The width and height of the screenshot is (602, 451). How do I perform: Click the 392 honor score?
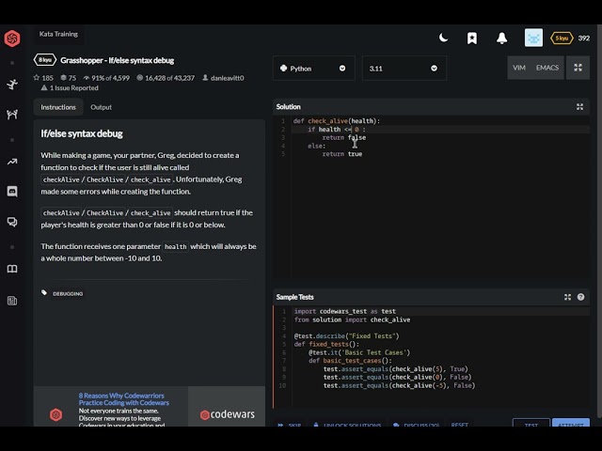click(x=583, y=38)
